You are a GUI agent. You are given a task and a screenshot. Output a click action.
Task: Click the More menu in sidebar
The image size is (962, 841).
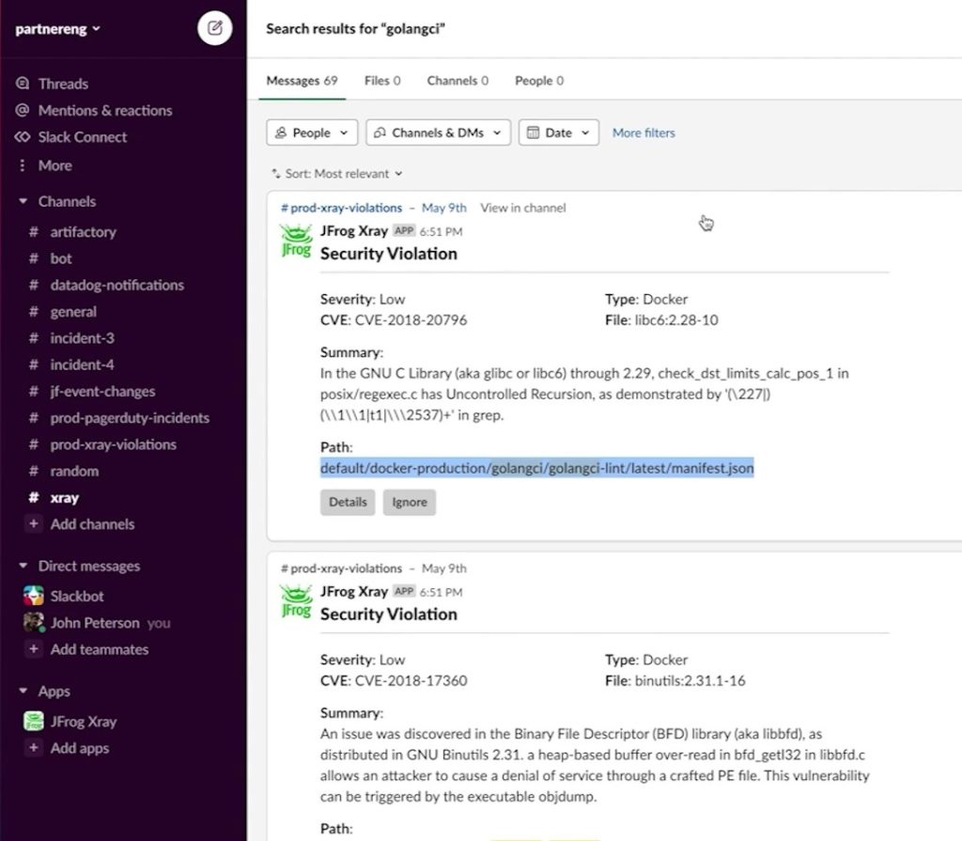pyautogui.click(x=54, y=164)
